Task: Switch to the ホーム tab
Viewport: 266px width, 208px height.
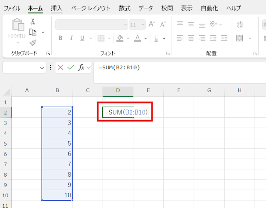Action: click(x=35, y=8)
